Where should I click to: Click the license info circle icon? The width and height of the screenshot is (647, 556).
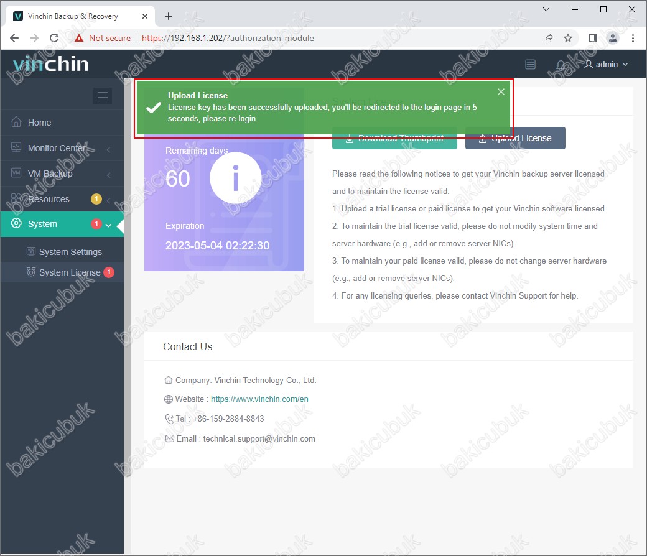(x=236, y=178)
